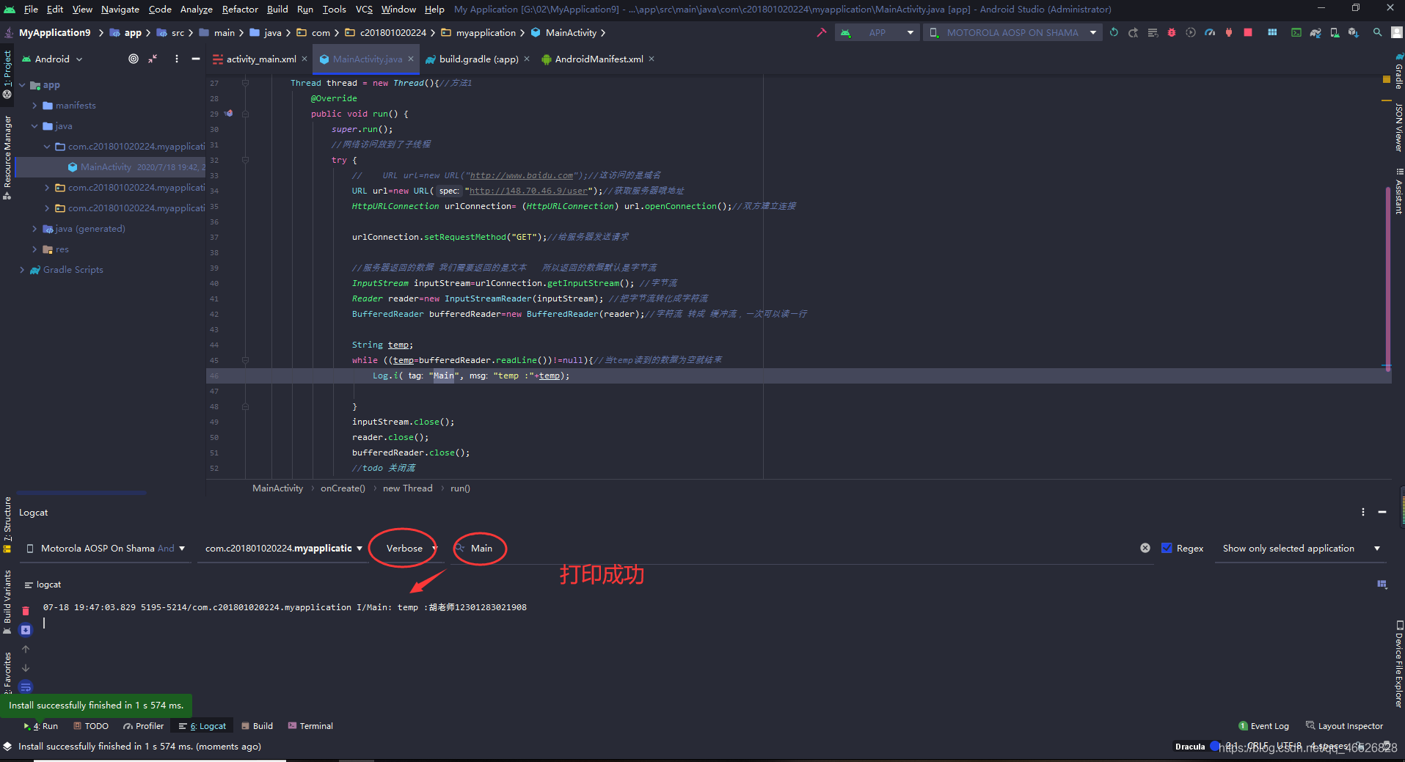Toggle the Regex checkbox
This screenshot has width=1405, height=762.
(1167, 548)
